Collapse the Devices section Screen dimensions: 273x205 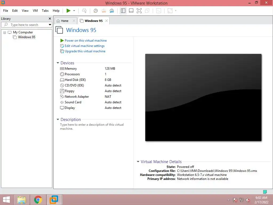58,63
